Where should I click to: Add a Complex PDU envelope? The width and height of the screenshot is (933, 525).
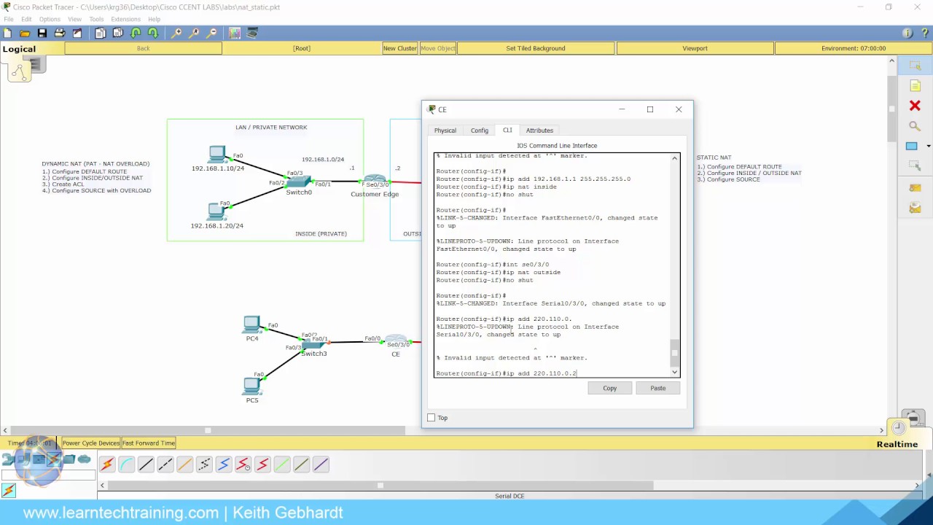(915, 209)
